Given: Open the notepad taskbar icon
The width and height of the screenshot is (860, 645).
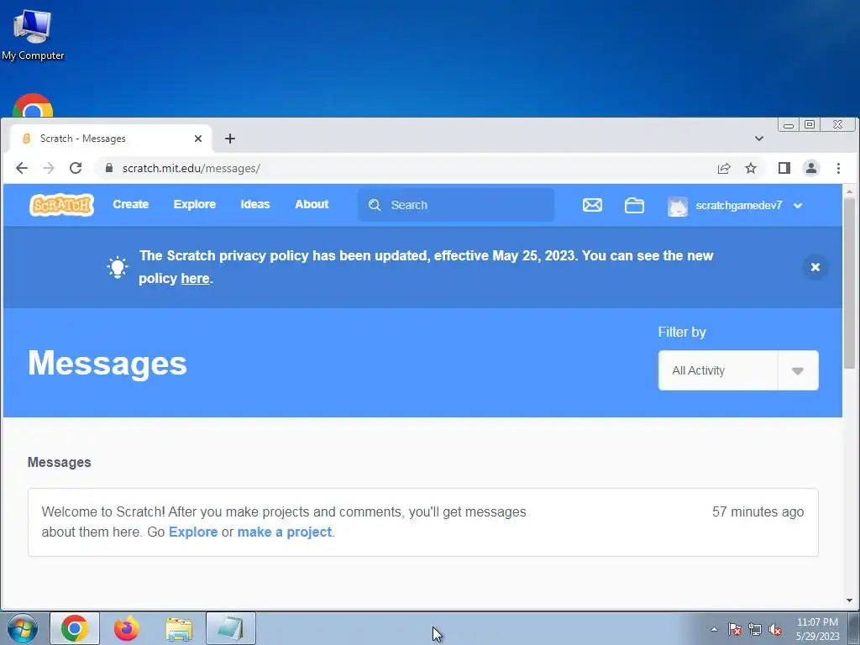Looking at the screenshot, I should pyautogui.click(x=231, y=628).
